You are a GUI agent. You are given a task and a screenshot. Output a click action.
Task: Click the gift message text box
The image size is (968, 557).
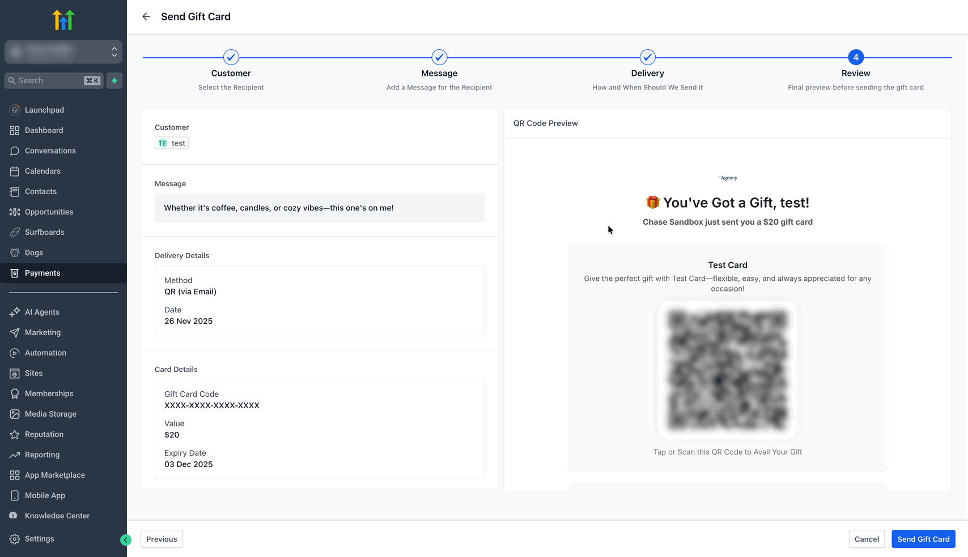[320, 208]
